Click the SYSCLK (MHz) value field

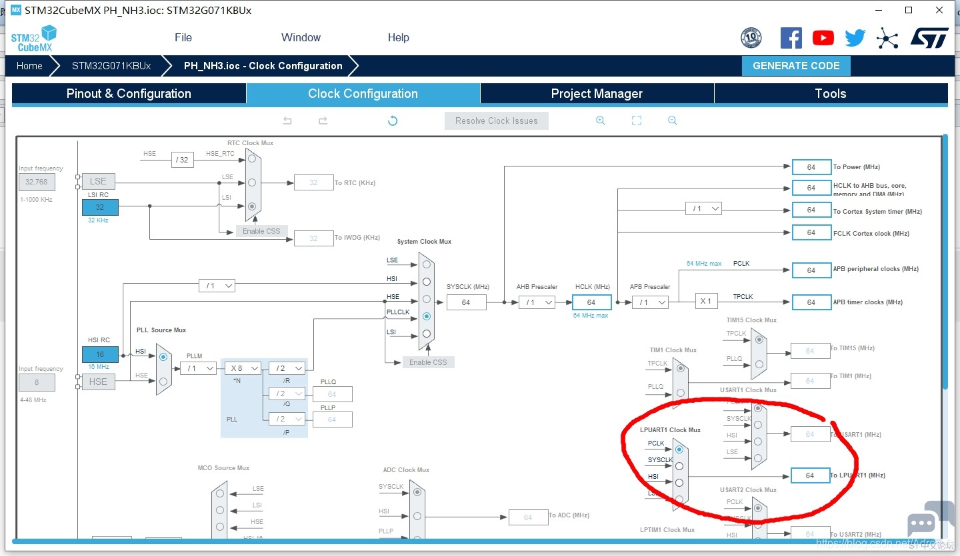(x=466, y=302)
